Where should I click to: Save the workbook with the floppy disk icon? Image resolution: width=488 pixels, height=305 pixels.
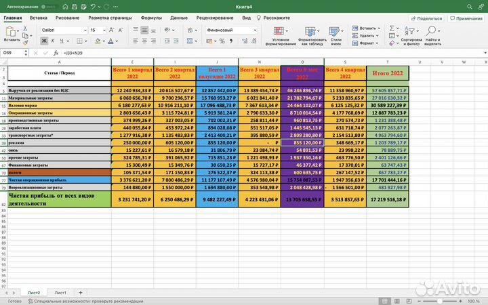(75, 7)
